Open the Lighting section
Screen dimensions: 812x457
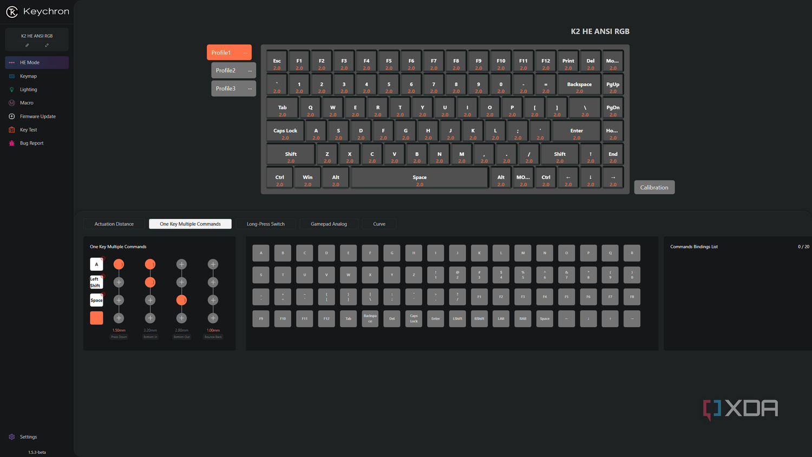(x=37, y=89)
